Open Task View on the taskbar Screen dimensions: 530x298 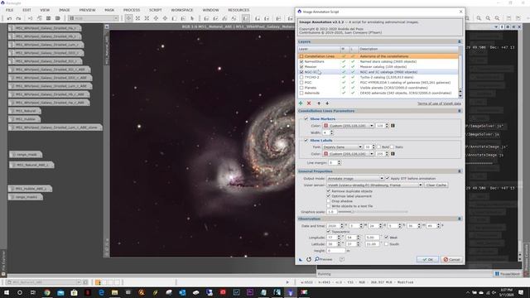33,292
